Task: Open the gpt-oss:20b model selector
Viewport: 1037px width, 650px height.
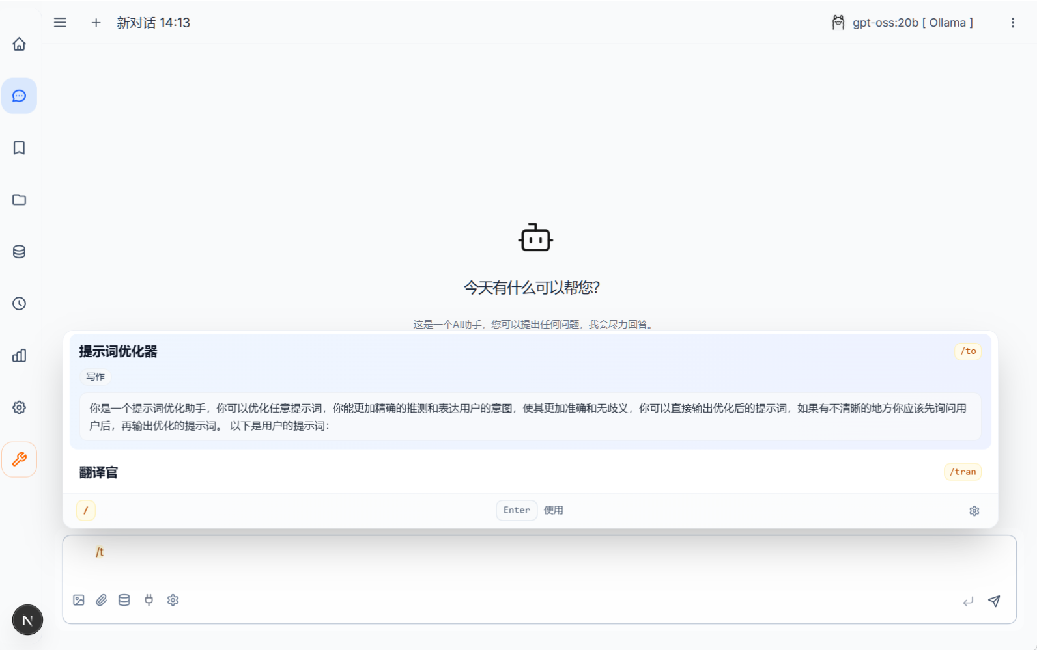Action: point(903,23)
